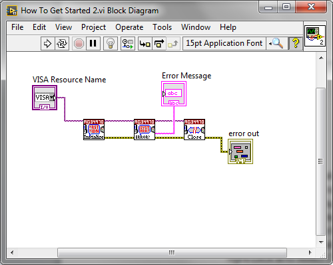Minimize the Block Diagram window
The height and width of the screenshot is (265, 333).
point(268,7)
